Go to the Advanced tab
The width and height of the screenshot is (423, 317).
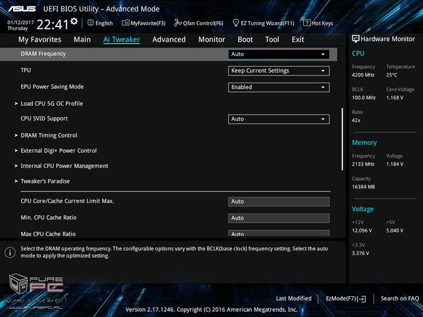[169, 40]
